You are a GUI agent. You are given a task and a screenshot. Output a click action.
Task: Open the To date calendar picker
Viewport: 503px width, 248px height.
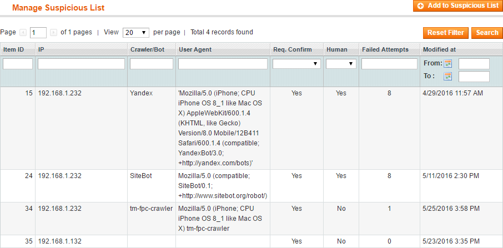coord(448,76)
